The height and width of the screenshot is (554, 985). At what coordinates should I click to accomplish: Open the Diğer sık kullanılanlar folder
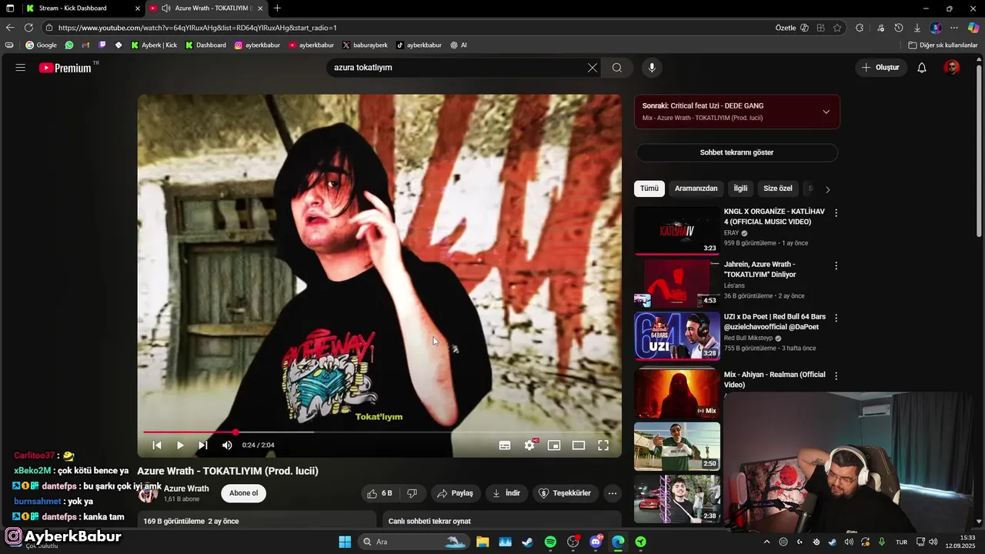(x=943, y=45)
